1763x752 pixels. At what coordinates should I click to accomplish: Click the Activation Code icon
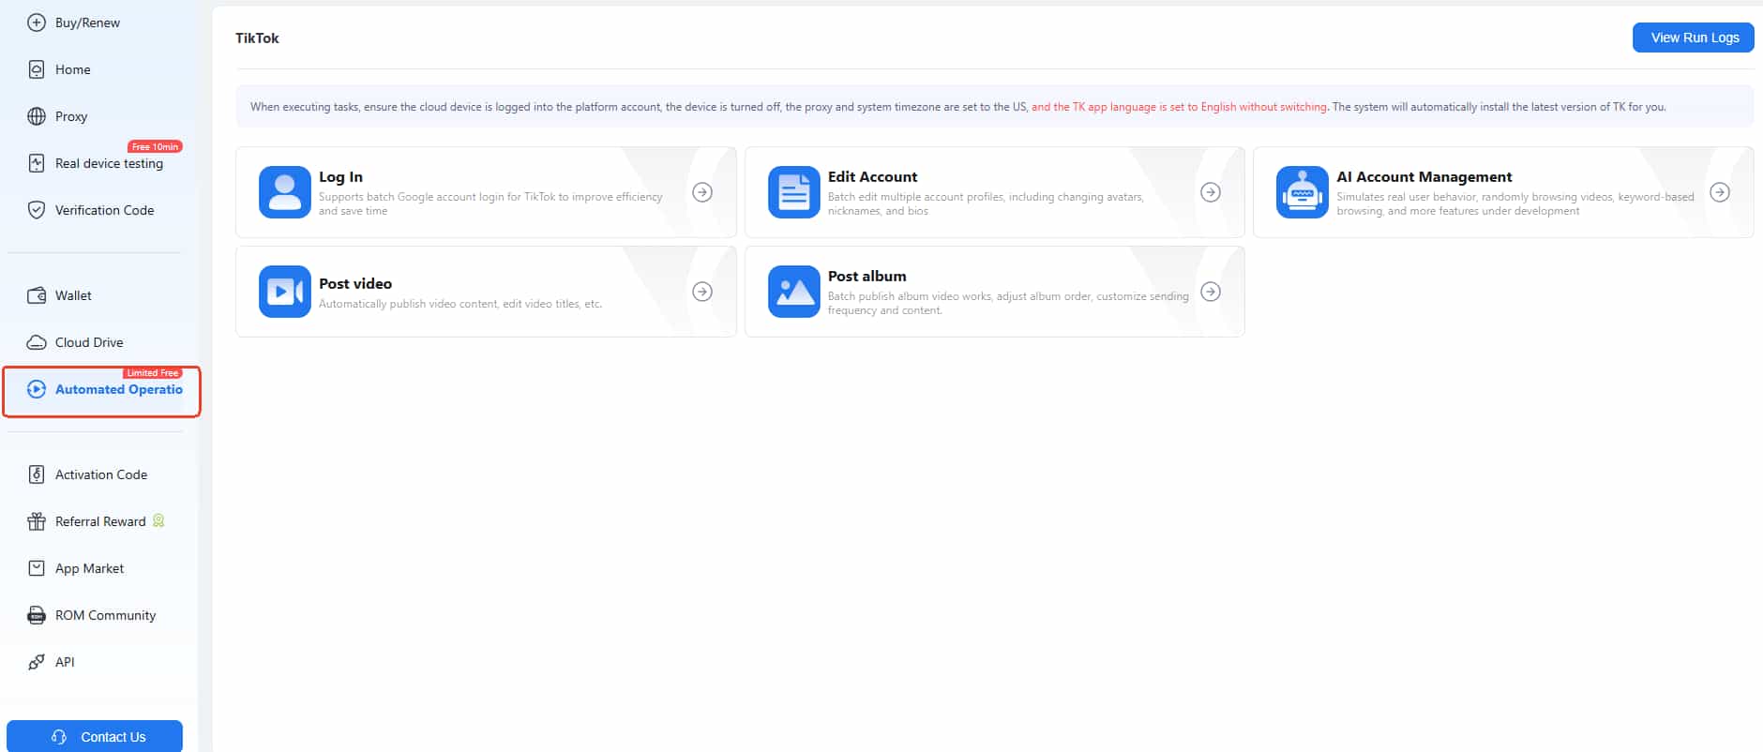[37, 474]
